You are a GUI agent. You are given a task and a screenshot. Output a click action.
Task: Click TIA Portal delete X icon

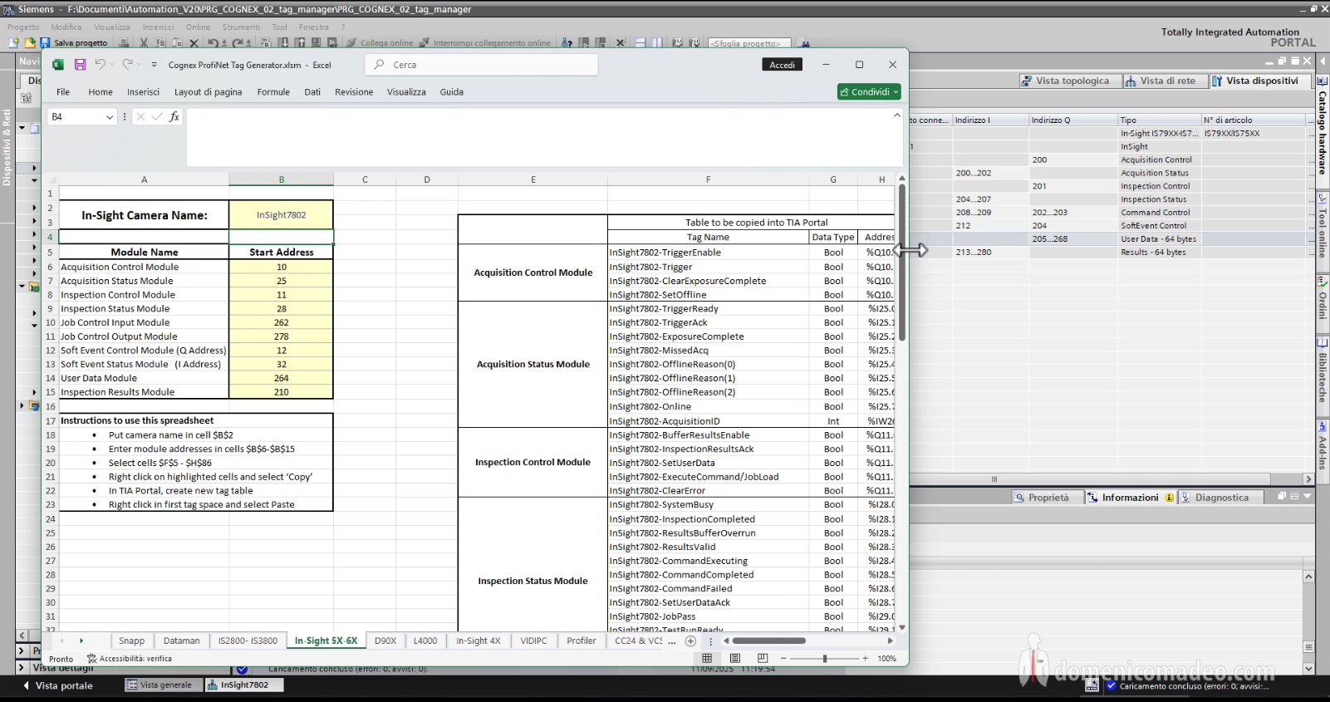tap(194, 42)
